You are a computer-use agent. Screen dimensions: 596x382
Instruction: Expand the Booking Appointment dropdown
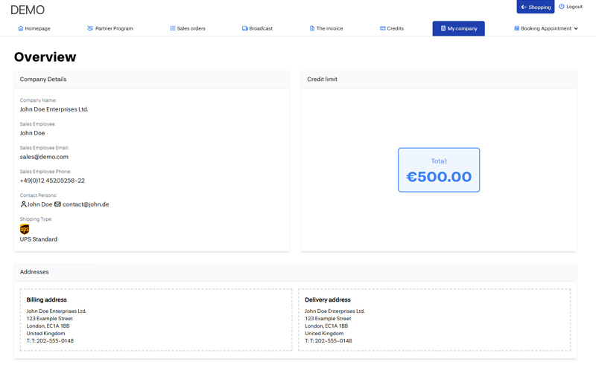tap(546, 28)
